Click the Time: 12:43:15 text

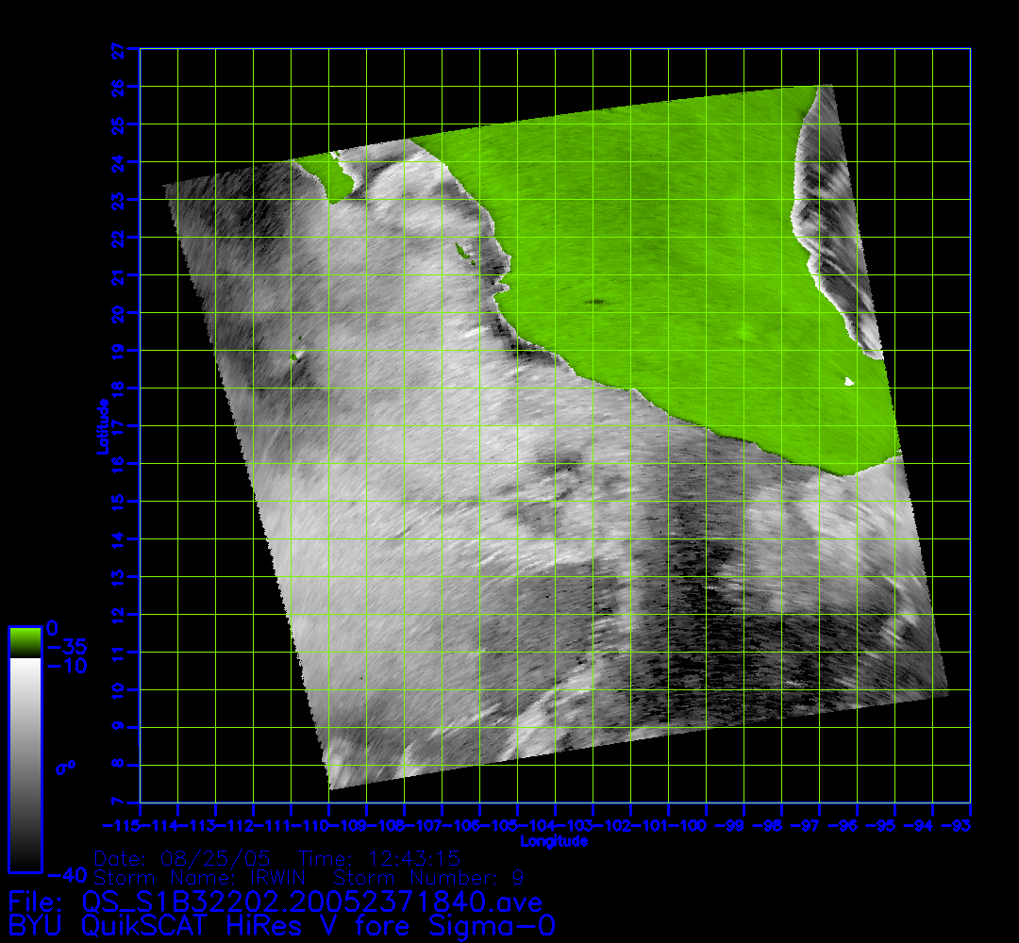(379, 859)
